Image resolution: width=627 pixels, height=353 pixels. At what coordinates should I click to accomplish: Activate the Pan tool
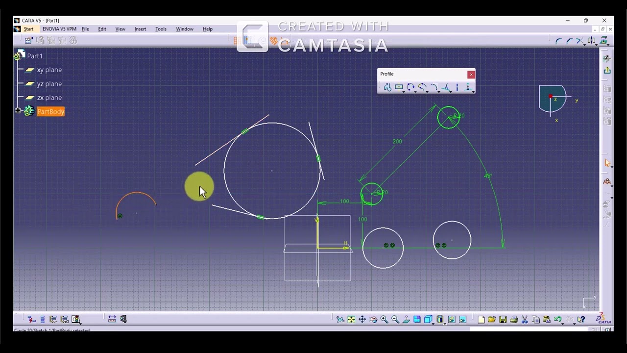362,320
